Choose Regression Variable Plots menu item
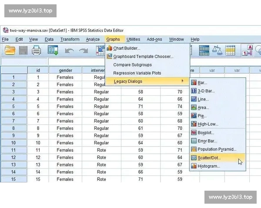Viewport: 261px width, 208px height. 137,73
